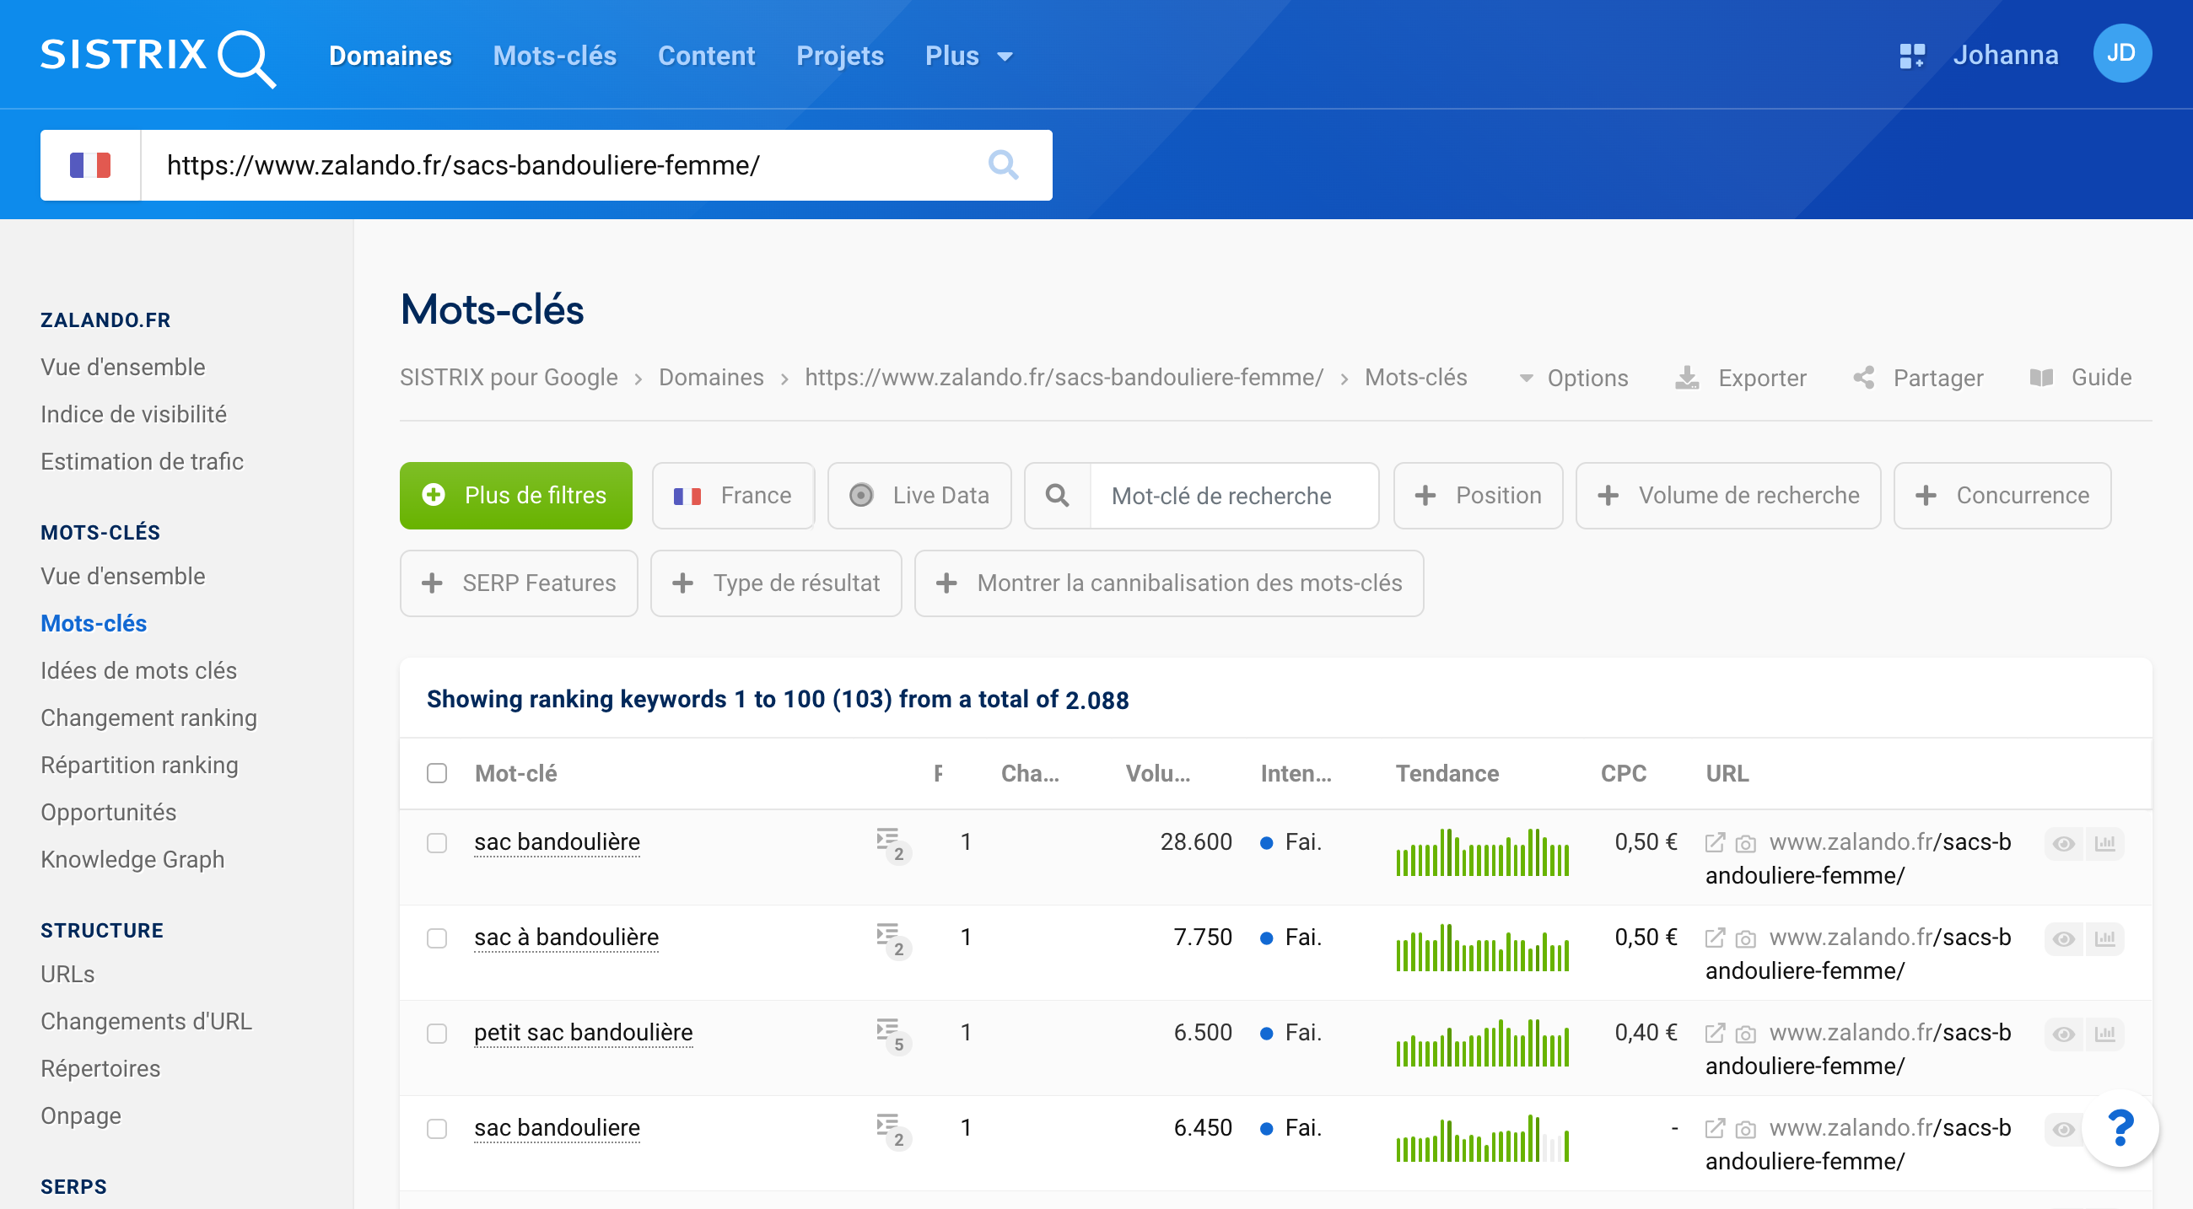Click the Partager share icon

(x=1862, y=378)
